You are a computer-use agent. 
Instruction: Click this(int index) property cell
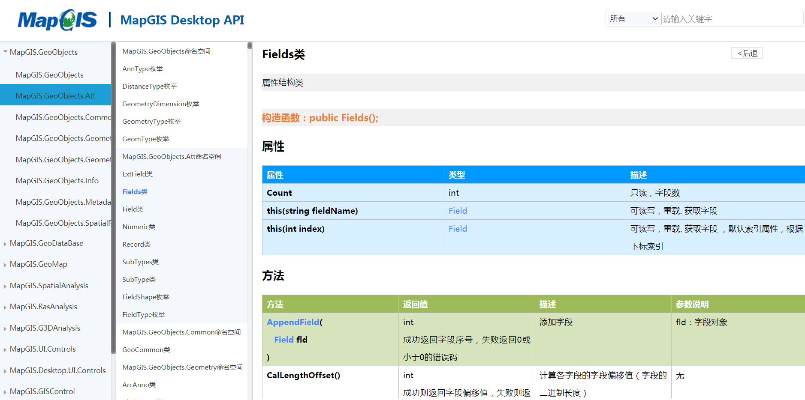click(x=353, y=237)
